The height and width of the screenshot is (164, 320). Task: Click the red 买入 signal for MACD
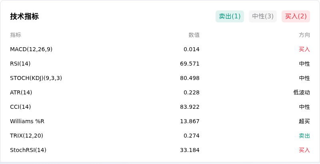(x=304, y=49)
